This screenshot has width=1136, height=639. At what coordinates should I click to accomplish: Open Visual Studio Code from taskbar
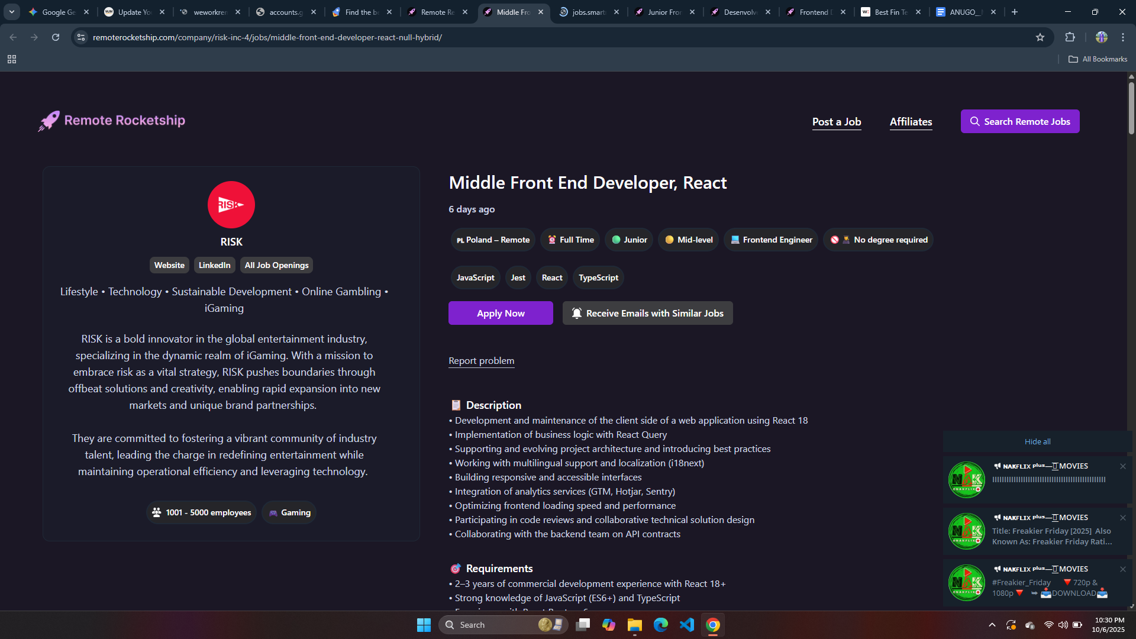[686, 625]
